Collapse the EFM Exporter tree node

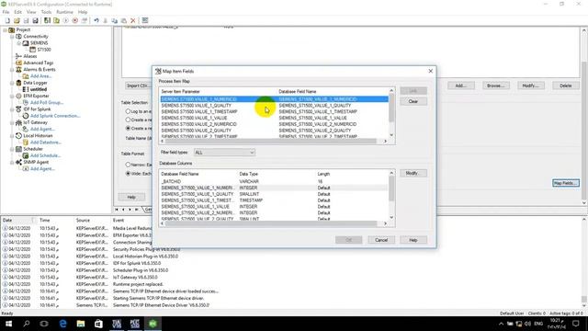pyautogui.click(x=12, y=96)
